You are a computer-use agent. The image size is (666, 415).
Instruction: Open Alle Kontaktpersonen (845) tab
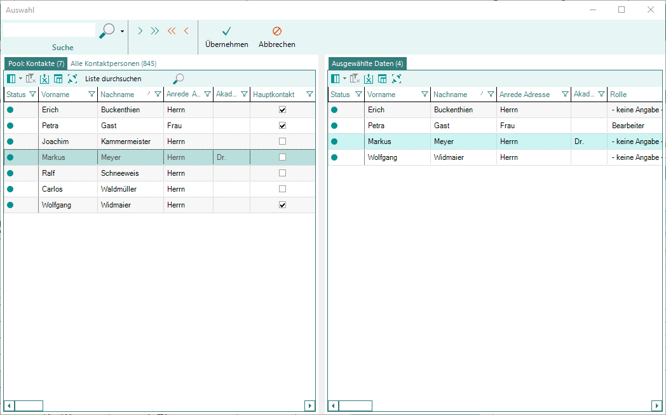pyautogui.click(x=113, y=63)
